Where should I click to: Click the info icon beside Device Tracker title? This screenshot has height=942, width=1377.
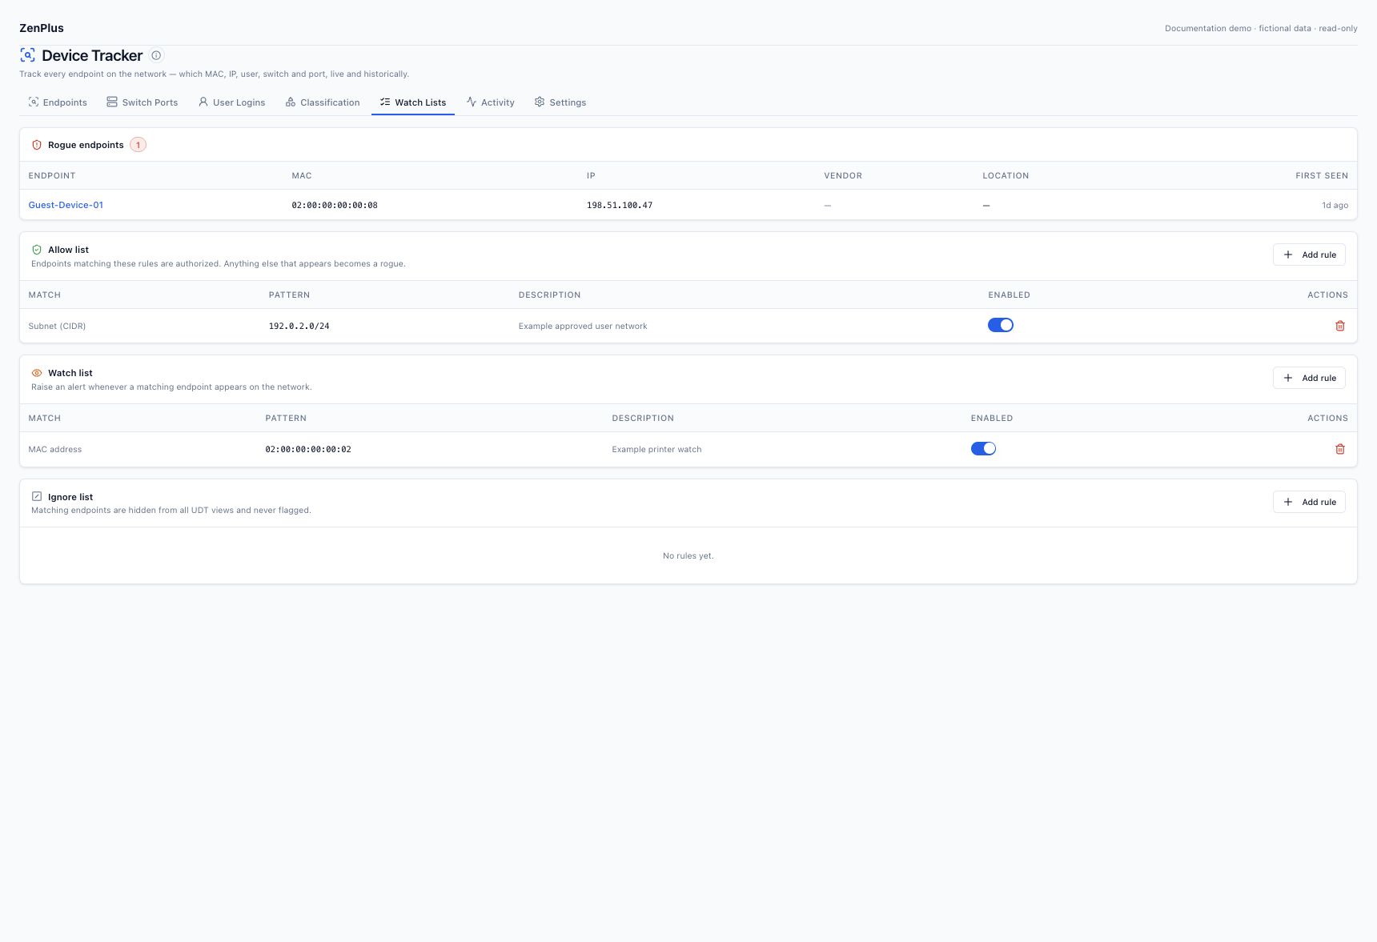(x=156, y=55)
